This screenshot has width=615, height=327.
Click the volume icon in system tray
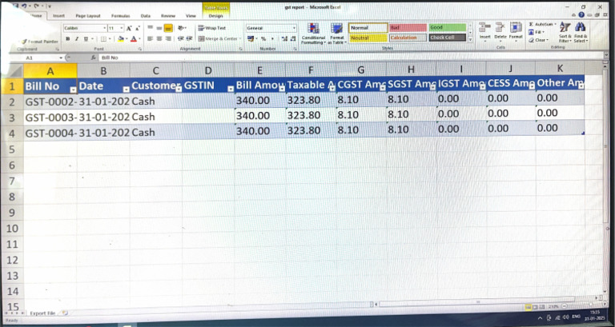pos(565,317)
